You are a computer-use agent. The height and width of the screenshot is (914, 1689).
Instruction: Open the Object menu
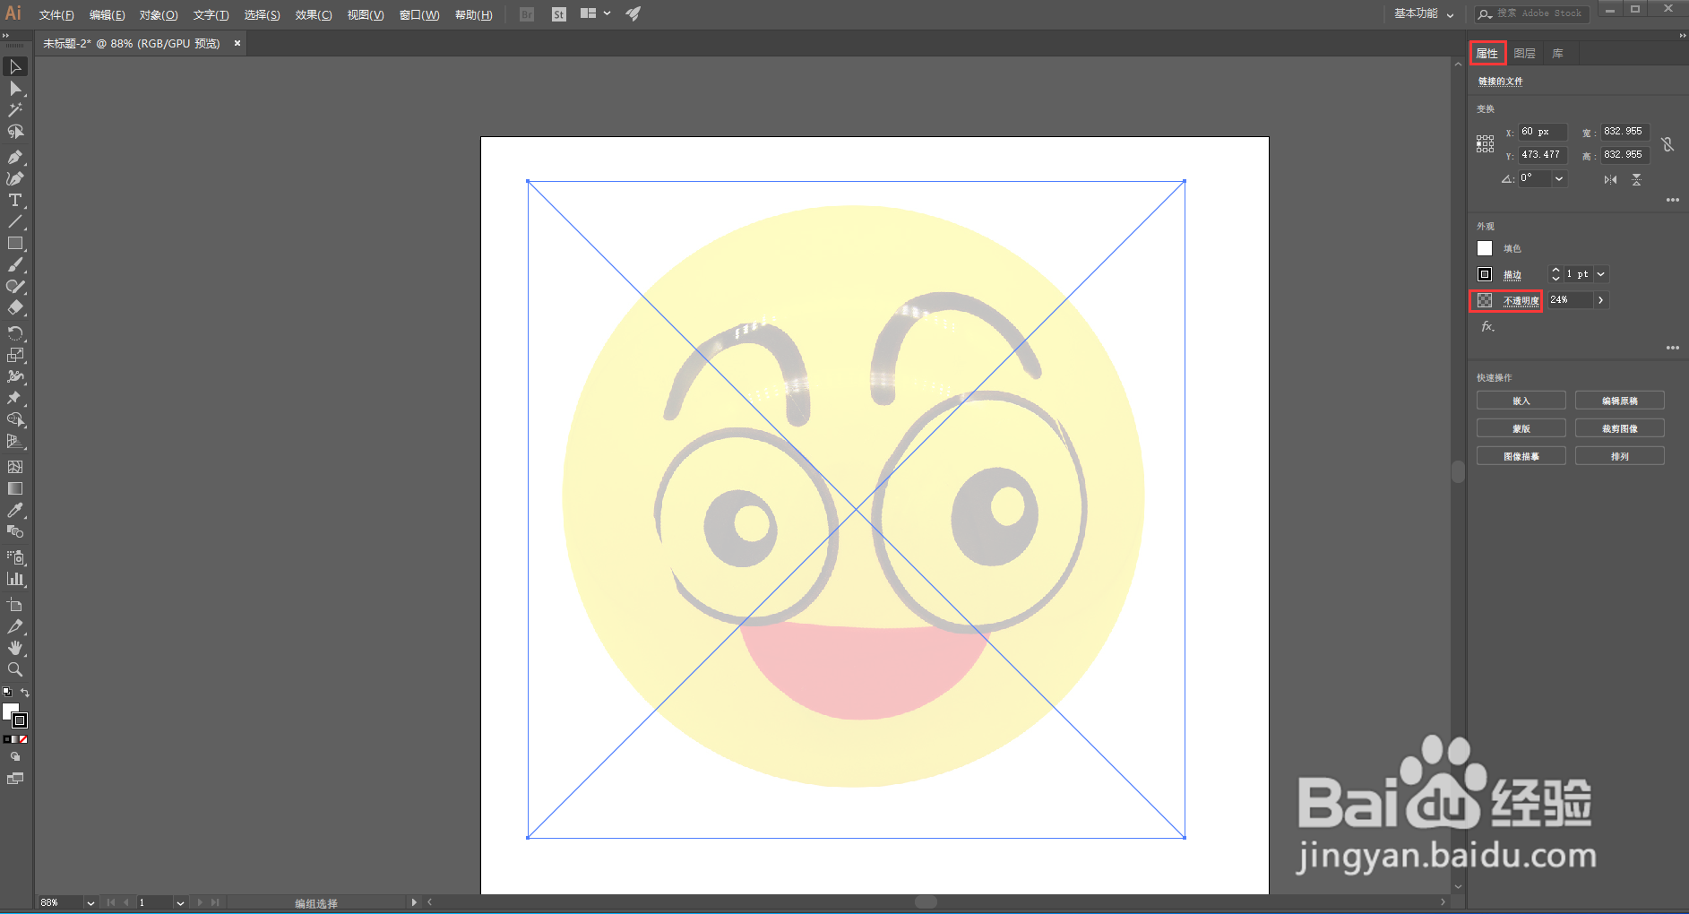click(159, 15)
